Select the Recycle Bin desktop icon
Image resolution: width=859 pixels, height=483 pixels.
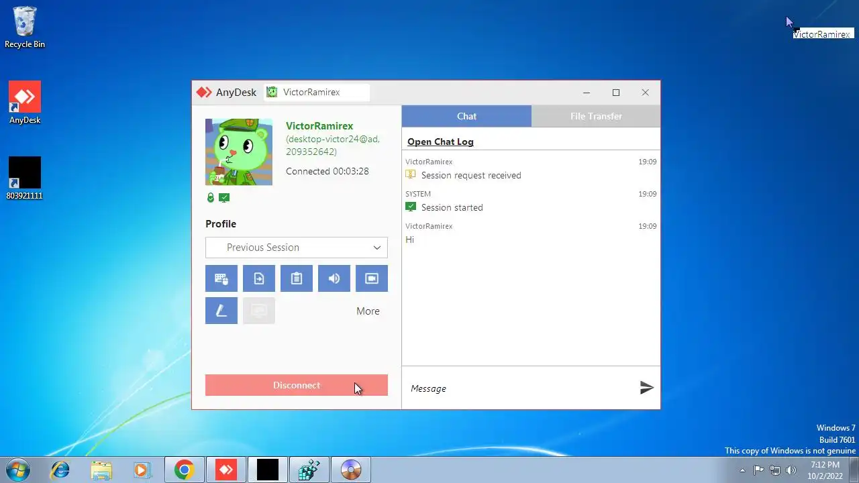pos(25,28)
